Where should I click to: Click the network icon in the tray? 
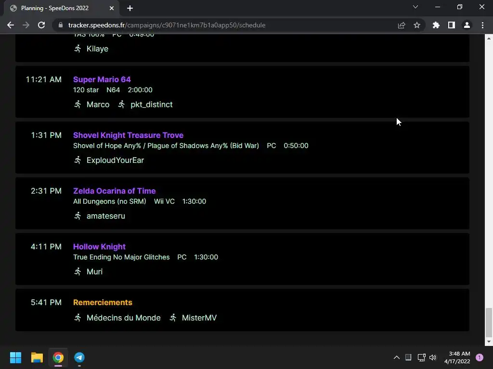click(x=421, y=357)
